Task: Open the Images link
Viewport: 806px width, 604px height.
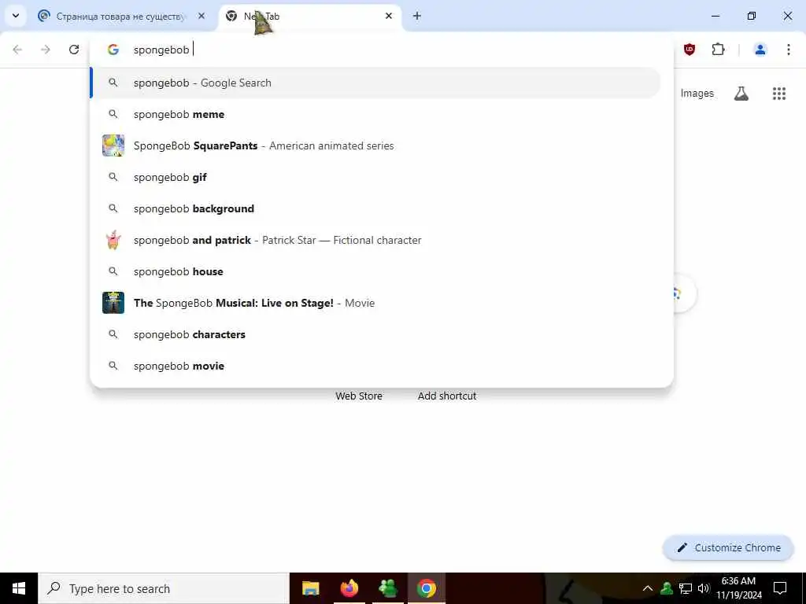Action: [697, 94]
